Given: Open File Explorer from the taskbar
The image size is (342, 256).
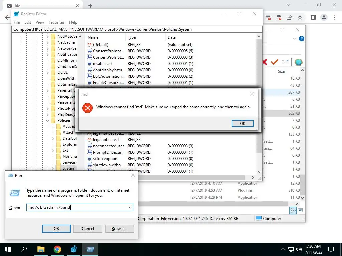Looking at the screenshot, I should [x=41, y=249].
